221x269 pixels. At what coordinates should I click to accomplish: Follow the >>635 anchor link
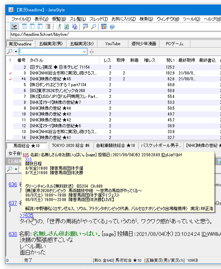[26, 215]
